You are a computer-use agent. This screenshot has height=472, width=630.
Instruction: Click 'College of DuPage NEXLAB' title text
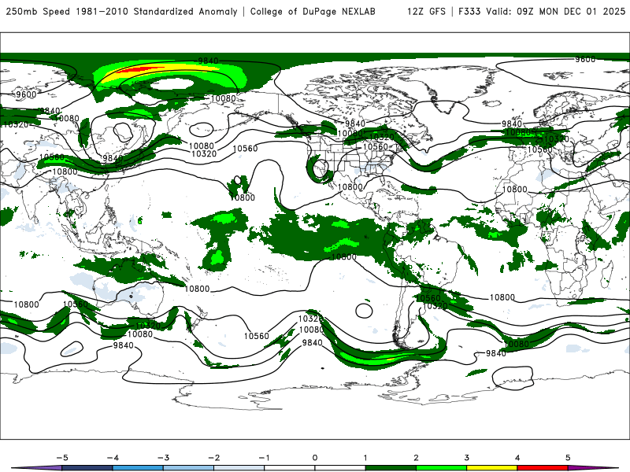coord(313,11)
